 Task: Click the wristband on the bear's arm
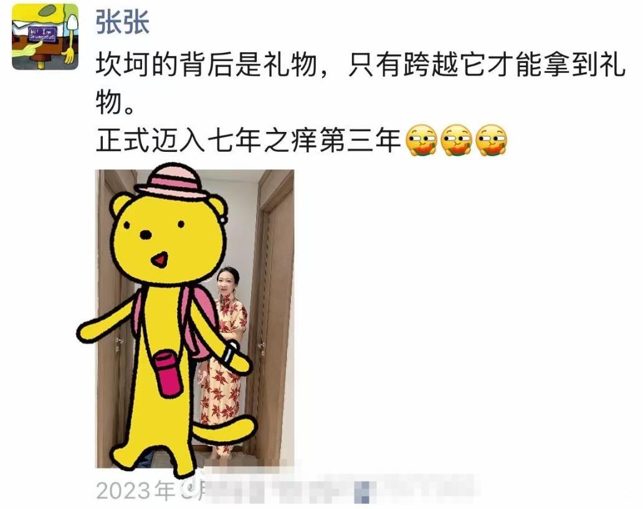(x=231, y=353)
